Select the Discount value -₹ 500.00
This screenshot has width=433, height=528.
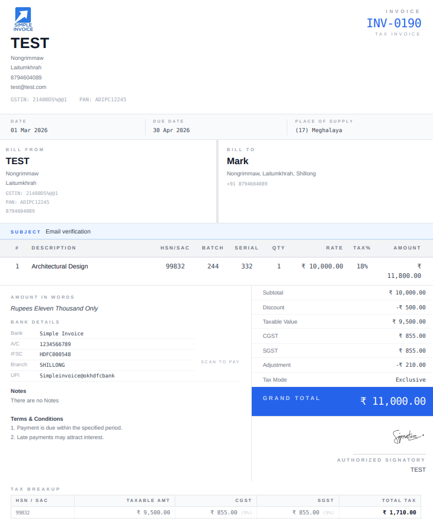coord(410,308)
